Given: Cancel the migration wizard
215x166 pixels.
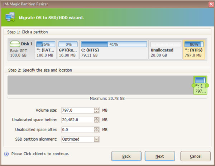Looking at the screenshot, I should 196,156.
